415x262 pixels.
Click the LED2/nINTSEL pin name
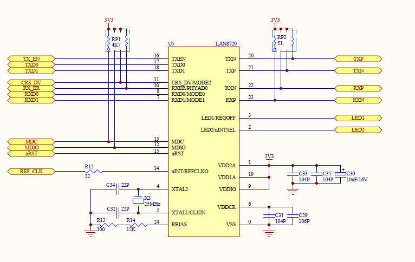click(x=218, y=130)
